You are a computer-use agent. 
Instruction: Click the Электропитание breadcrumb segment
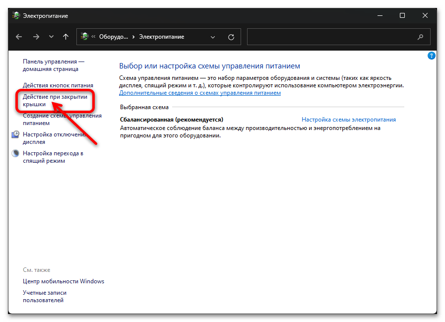click(162, 37)
